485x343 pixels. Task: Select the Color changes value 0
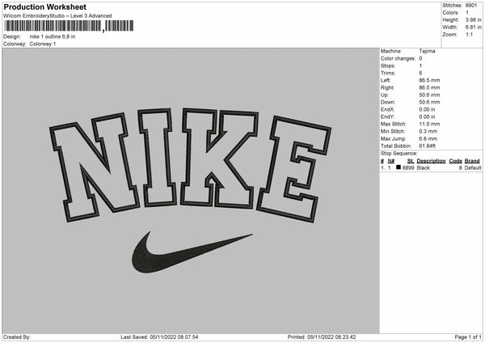(420, 58)
